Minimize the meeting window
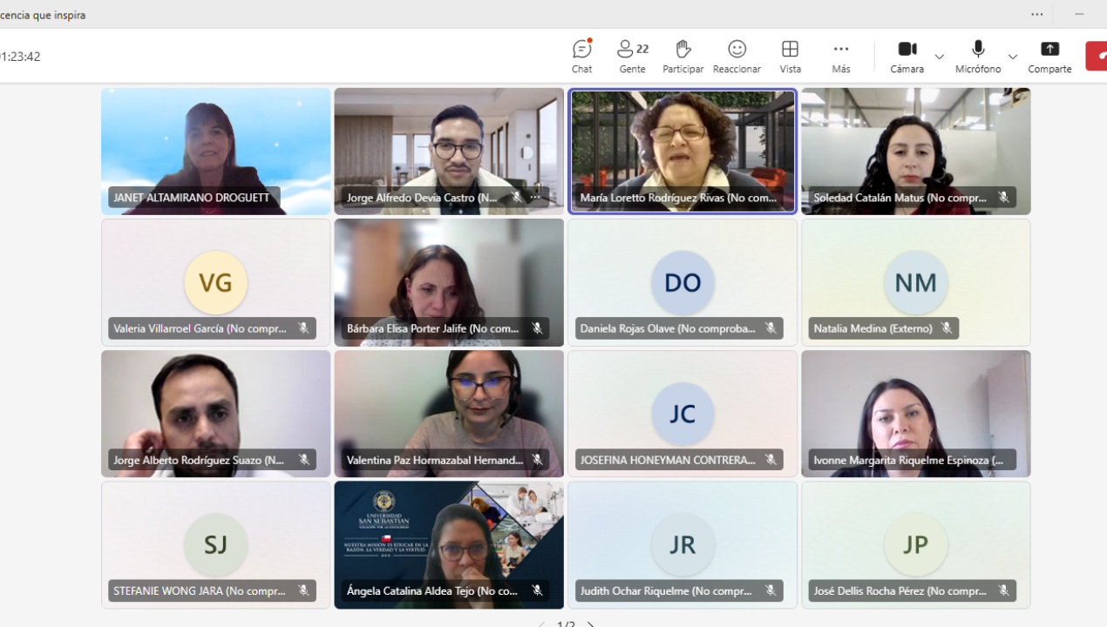The height and width of the screenshot is (627, 1107). click(x=1079, y=14)
